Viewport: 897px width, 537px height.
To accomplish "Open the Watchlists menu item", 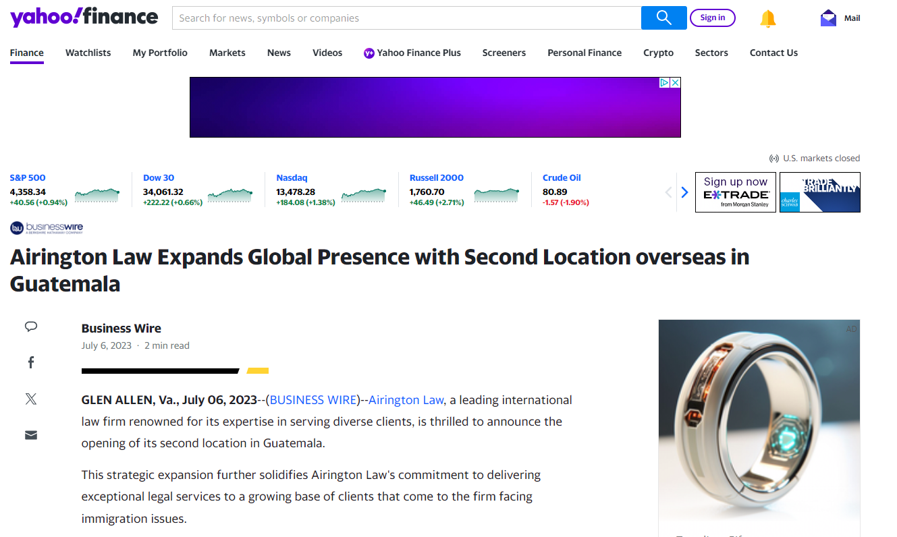I will tap(88, 53).
